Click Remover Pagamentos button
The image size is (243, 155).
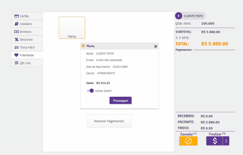pyautogui.click(x=109, y=121)
